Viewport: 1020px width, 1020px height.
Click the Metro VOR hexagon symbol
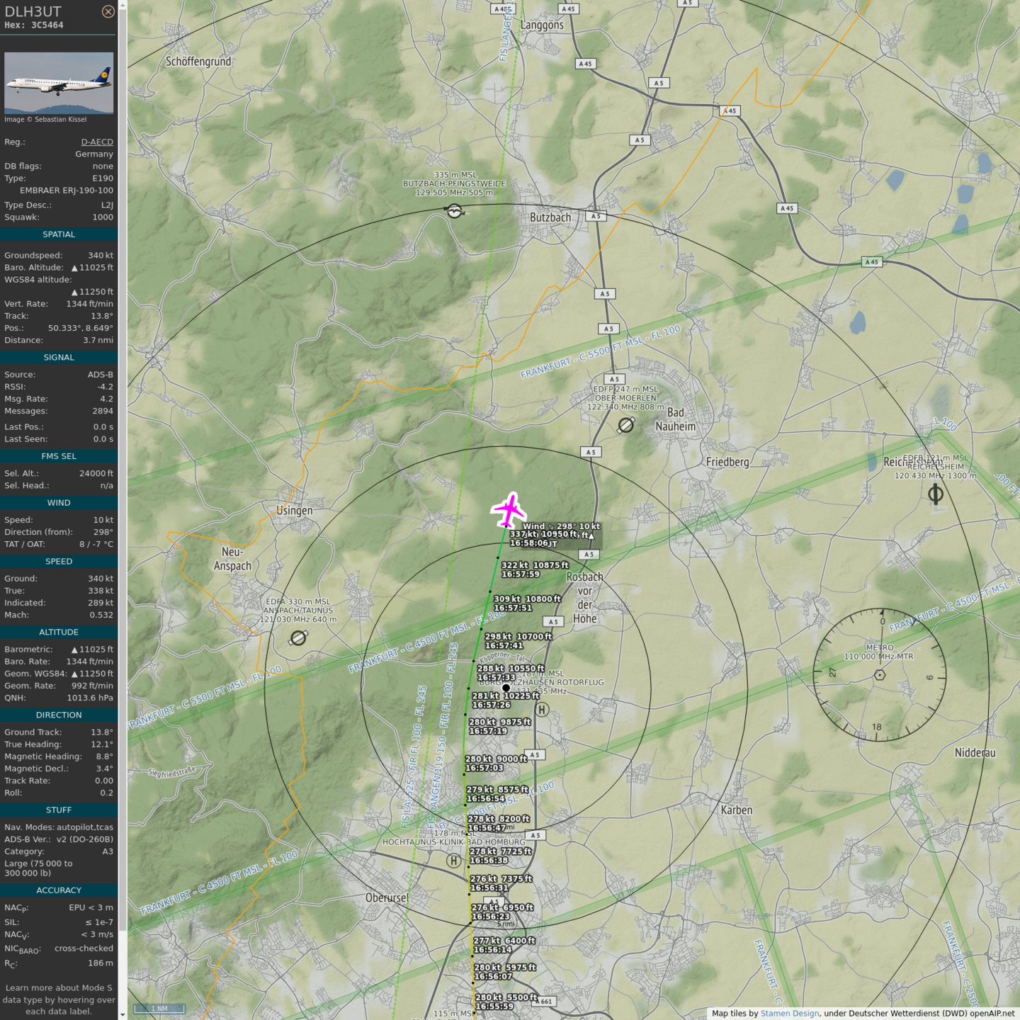click(x=879, y=675)
